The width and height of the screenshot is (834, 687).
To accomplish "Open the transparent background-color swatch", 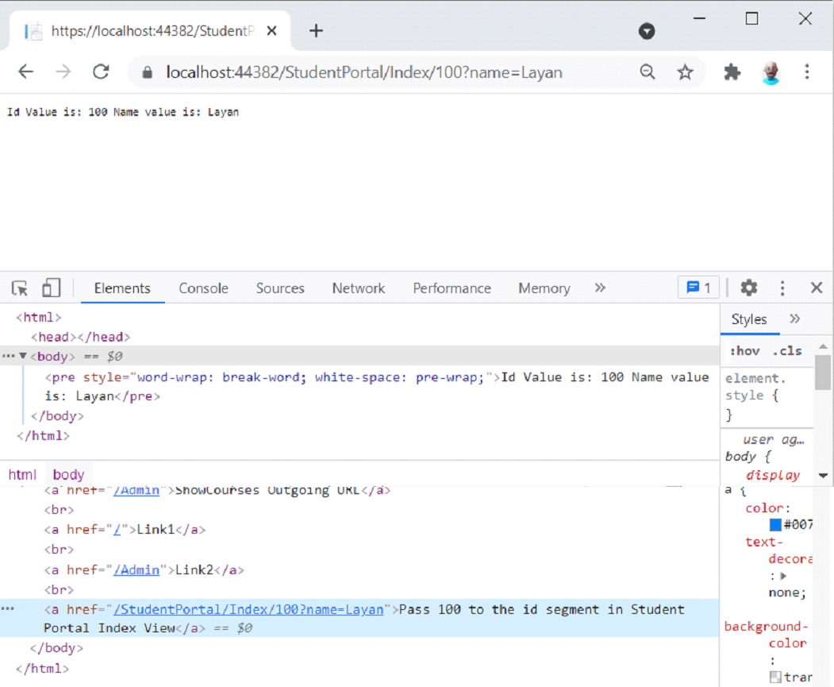I will [775, 677].
